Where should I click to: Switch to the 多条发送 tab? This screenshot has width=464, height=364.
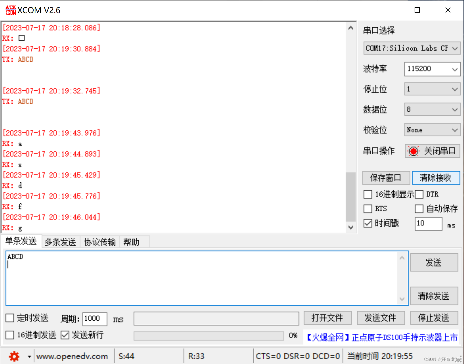point(60,242)
